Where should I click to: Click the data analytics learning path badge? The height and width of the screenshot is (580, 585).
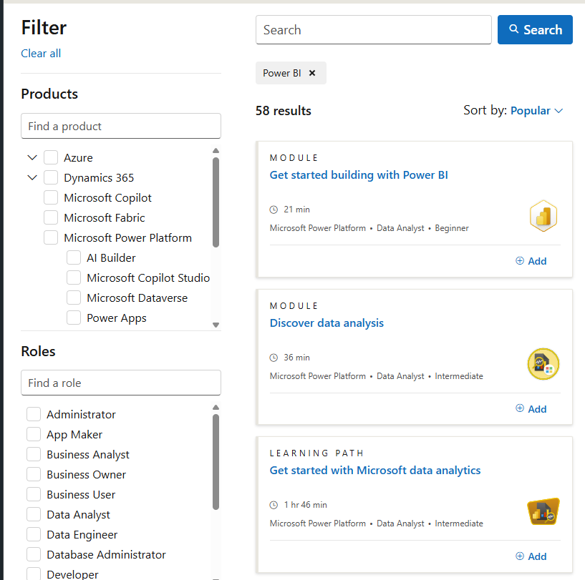pyautogui.click(x=543, y=512)
